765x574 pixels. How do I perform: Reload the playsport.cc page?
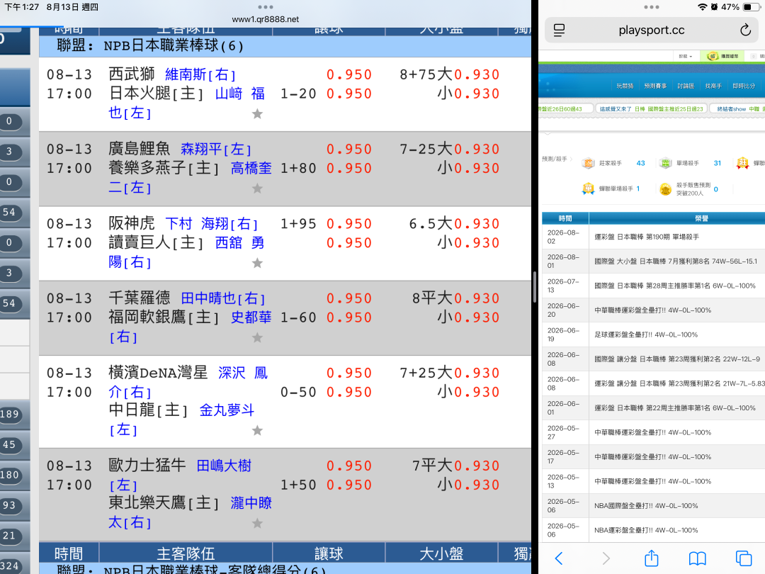(745, 30)
